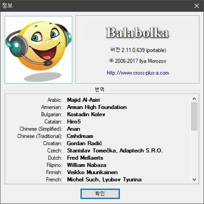Click the Czech language label

click(x=55, y=151)
